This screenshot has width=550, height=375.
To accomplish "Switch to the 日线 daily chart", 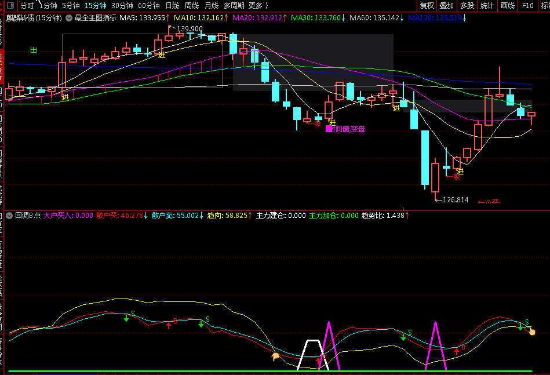I will click(x=172, y=6).
